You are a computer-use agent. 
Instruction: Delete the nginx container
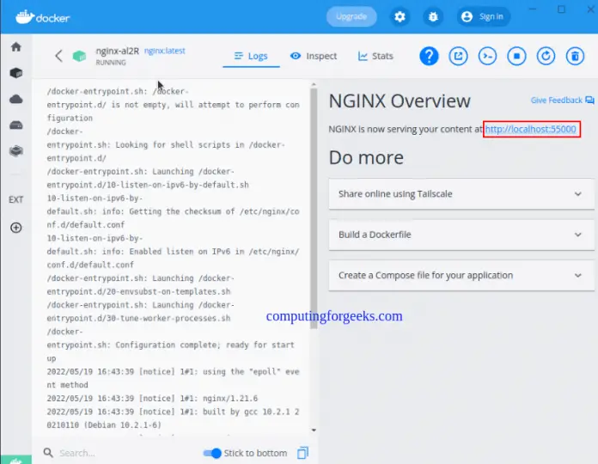point(574,57)
